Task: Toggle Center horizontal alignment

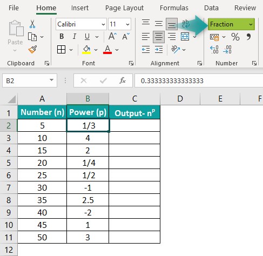Action: coord(159,37)
